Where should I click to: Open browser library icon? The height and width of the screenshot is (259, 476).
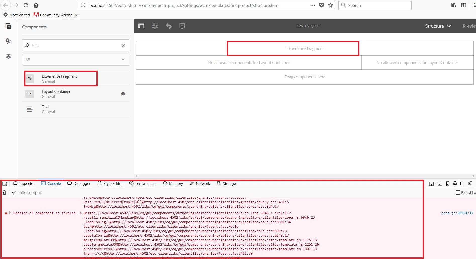454,5
